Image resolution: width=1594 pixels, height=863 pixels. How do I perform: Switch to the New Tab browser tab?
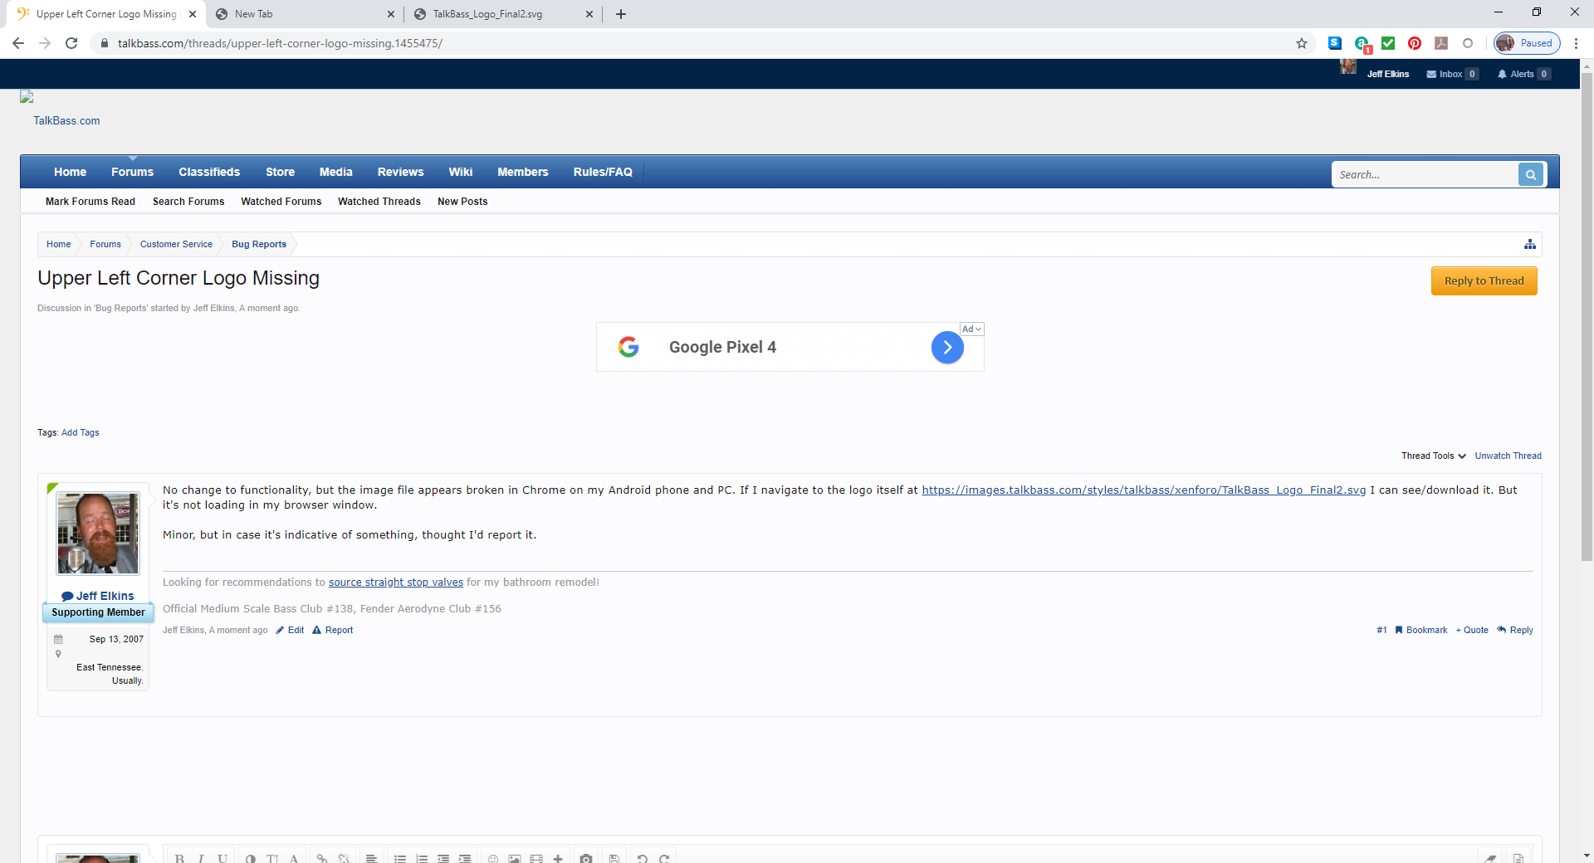(x=304, y=14)
